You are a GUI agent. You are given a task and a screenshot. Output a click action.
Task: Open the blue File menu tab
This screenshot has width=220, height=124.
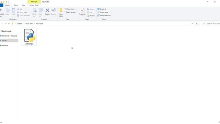(1, 5)
